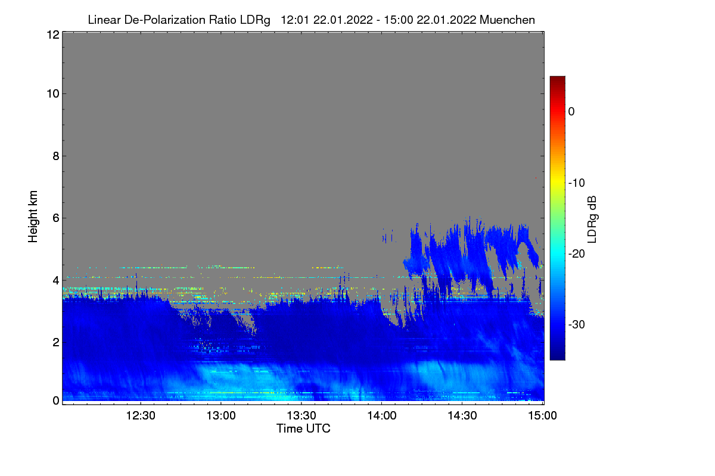This screenshot has width=715, height=476.
Task: Click the 'Time UTC' axis title
Action: [x=303, y=428]
